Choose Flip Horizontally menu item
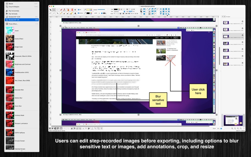251x157 pixels. (x=22, y=11)
